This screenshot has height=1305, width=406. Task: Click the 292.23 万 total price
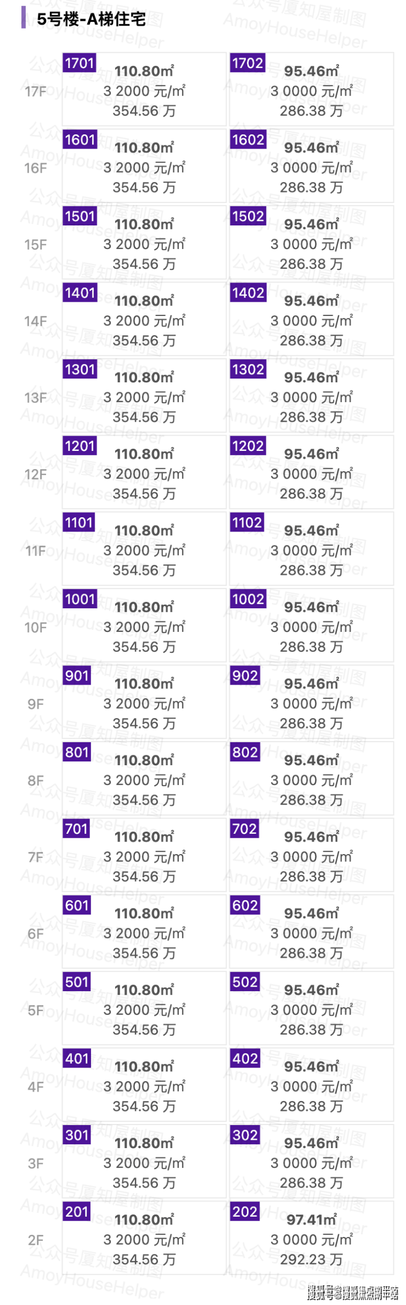coord(311,1259)
